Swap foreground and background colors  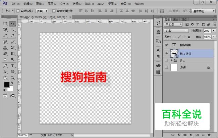pos(12,83)
